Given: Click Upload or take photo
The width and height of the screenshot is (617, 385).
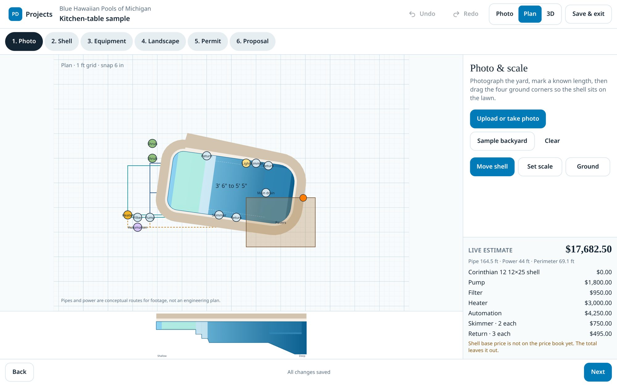Looking at the screenshot, I should (508, 119).
